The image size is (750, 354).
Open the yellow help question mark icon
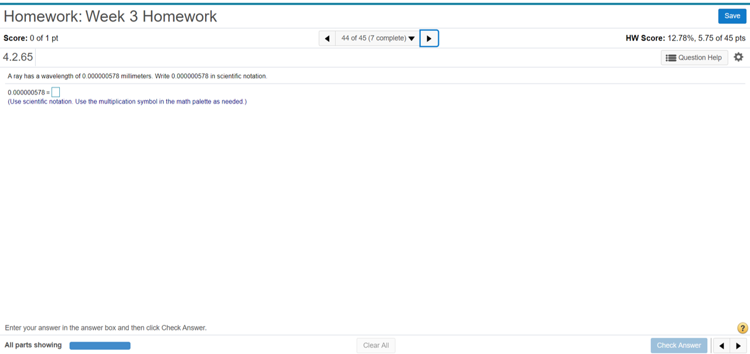tap(742, 328)
